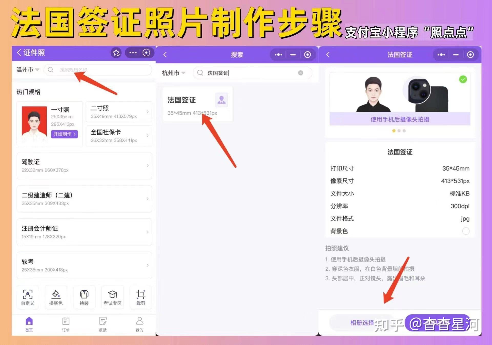Click 标准KB 文件大小 value
Screen dimensions: 492x345
(x=459, y=194)
